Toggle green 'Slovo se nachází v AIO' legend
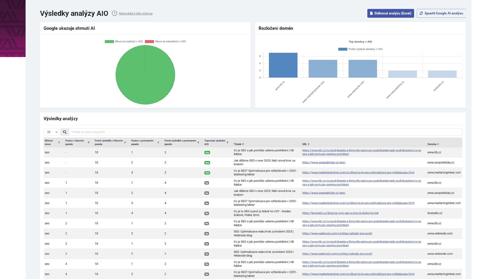Image resolution: width=497 pixels, height=279 pixels. point(124,41)
